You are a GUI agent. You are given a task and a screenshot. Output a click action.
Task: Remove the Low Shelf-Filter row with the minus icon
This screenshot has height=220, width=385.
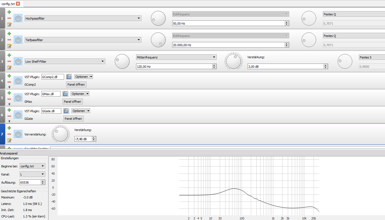(x=9, y=61)
